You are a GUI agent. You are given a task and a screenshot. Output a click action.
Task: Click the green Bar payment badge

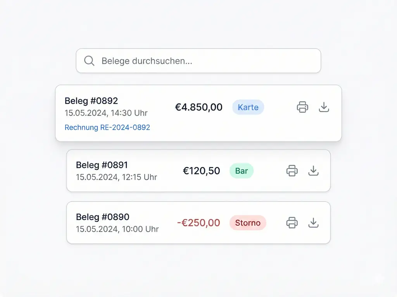tap(242, 171)
